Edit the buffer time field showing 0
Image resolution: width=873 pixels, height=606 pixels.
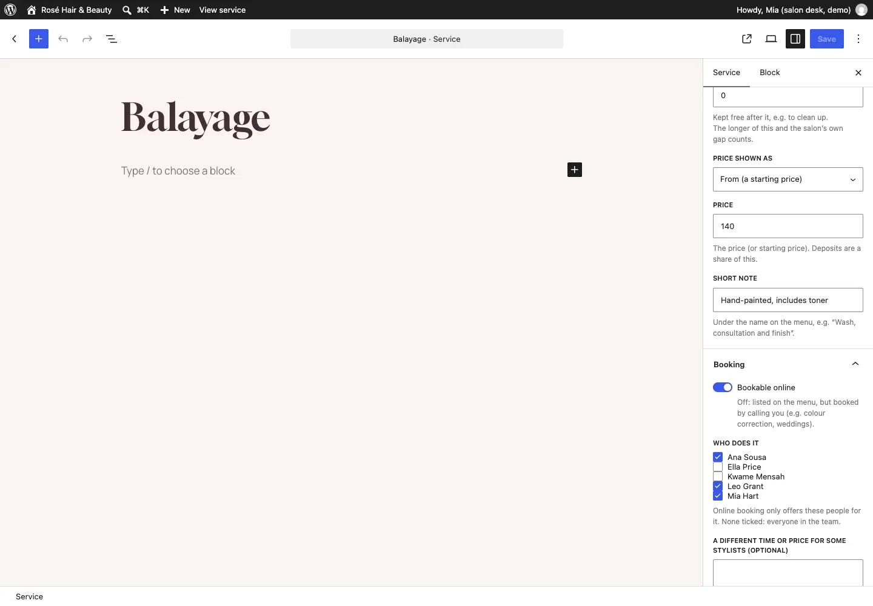pos(788,96)
